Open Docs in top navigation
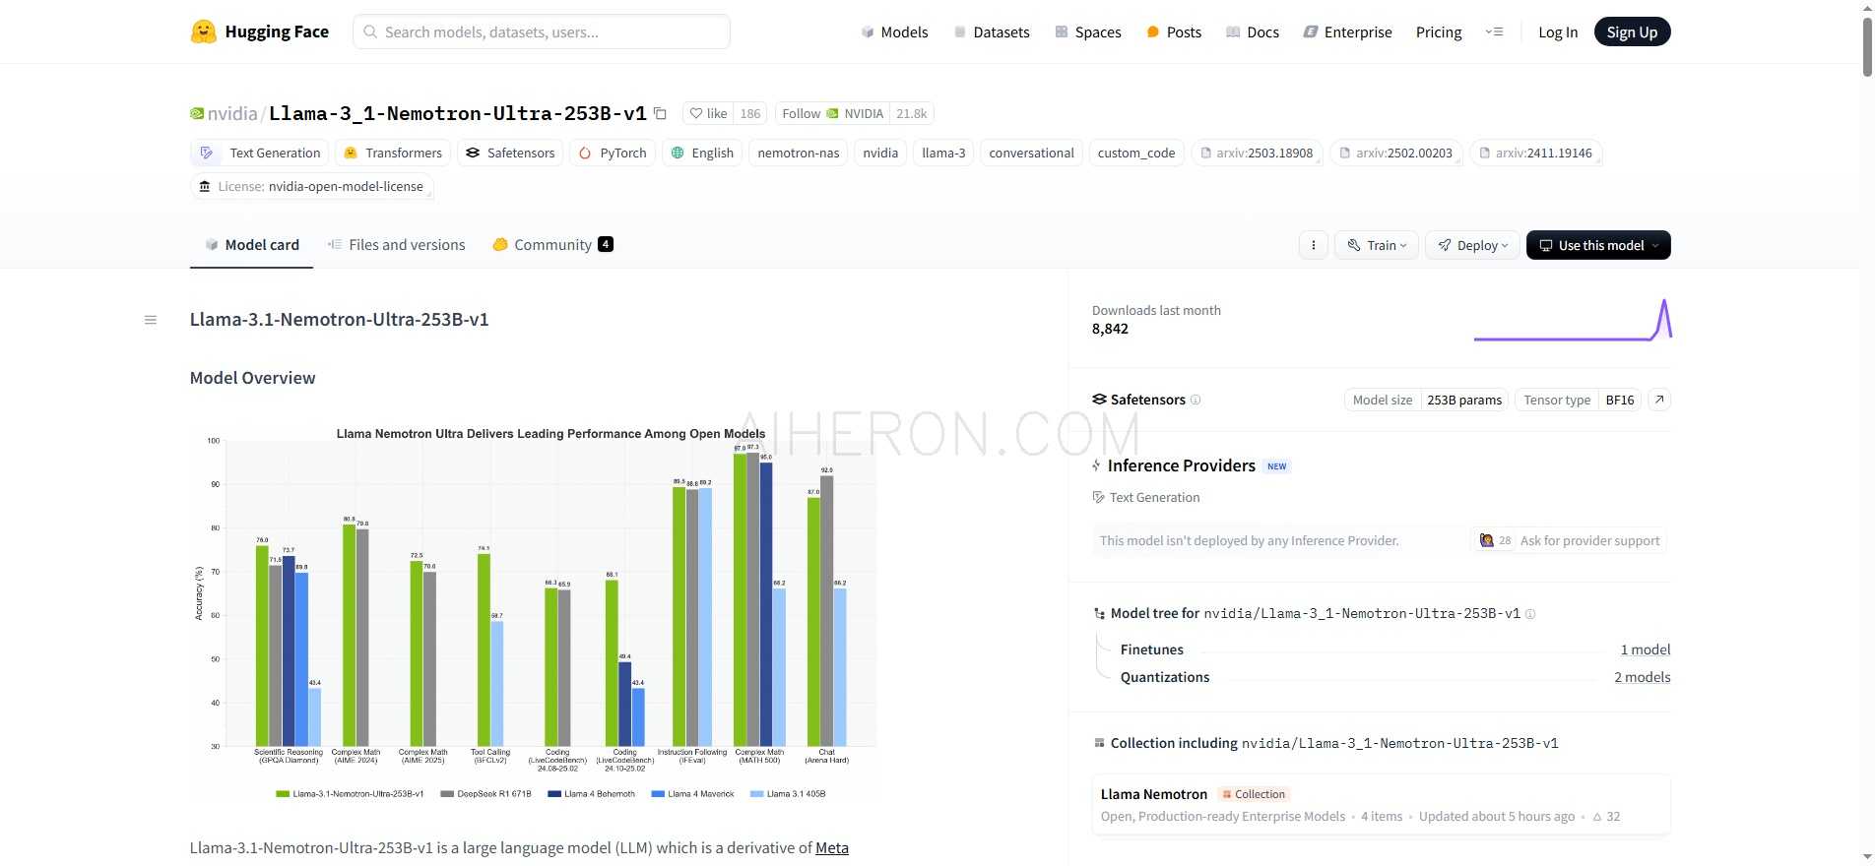Image resolution: width=1875 pixels, height=866 pixels. click(1253, 32)
